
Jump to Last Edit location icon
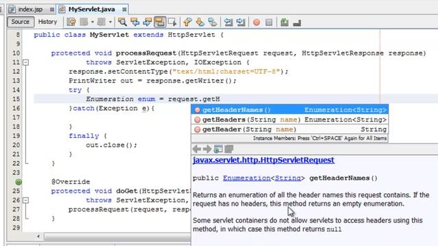[x=71, y=22]
